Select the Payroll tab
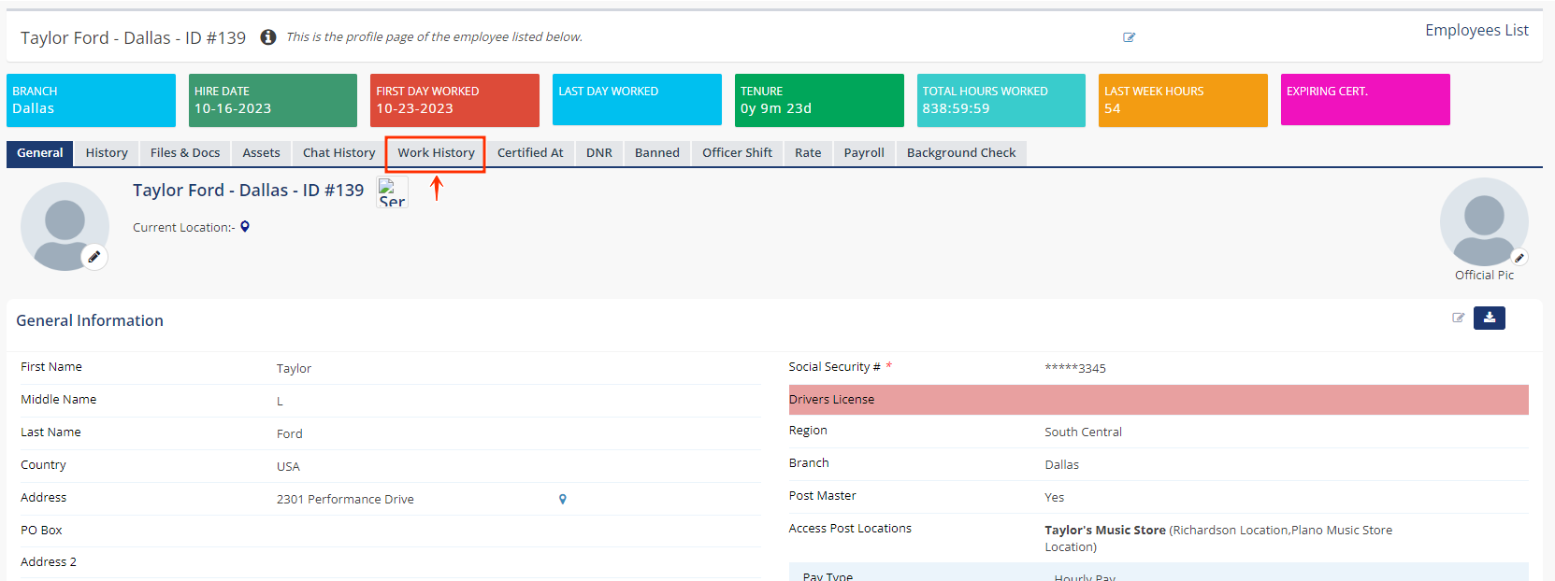 pos(864,153)
